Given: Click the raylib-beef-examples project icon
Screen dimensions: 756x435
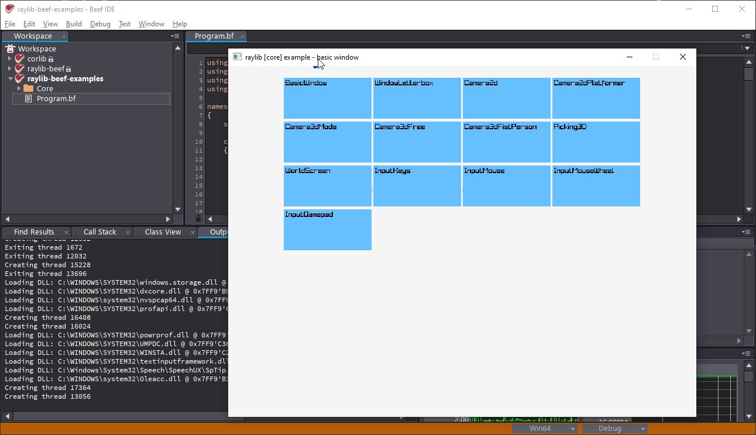Looking at the screenshot, I should [20, 78].
